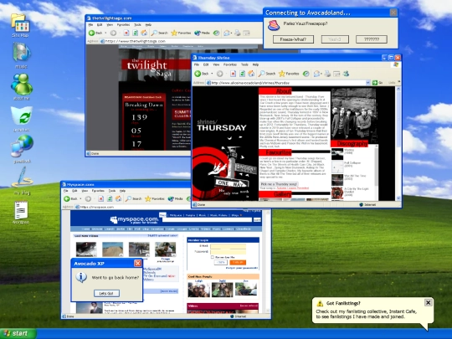The image size is (452, 339).
Task: Click the Windows start button
Action: 18,333
